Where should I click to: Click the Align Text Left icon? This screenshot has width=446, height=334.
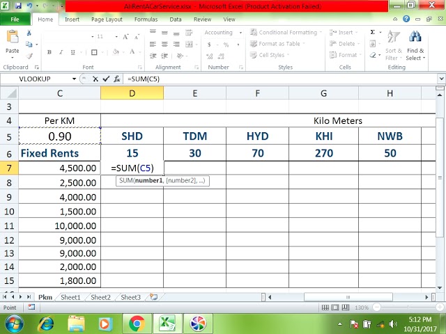[x=153, y=44]
